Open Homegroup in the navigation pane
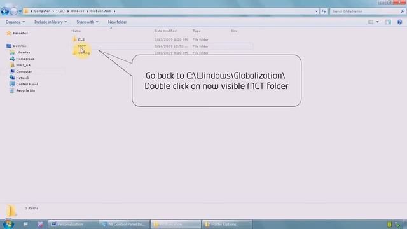407x229 pixels. click(x=25, y=59)
